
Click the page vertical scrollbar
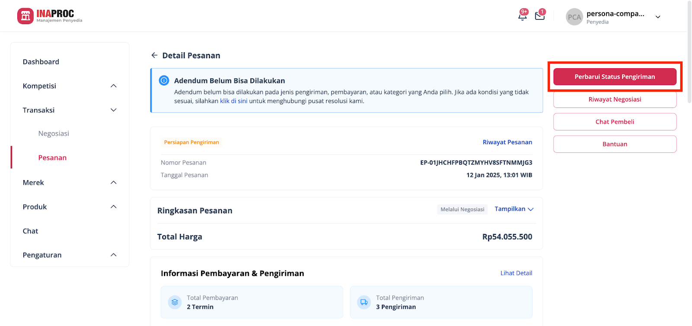coord(689,52)
